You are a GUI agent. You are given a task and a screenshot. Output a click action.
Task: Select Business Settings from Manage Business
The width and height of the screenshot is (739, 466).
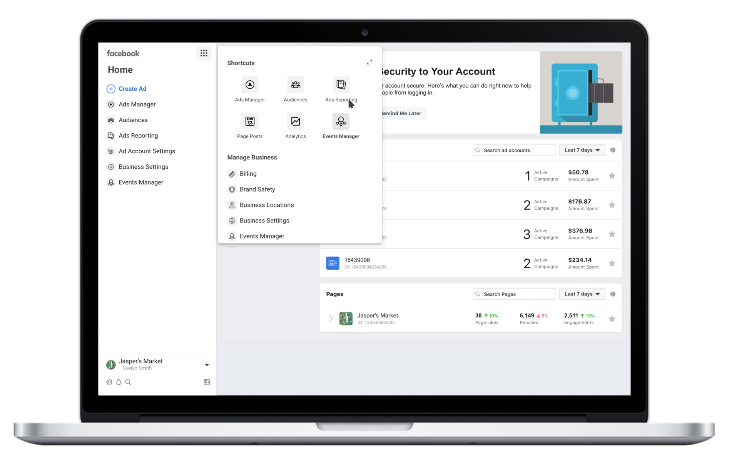pos(265,221)
